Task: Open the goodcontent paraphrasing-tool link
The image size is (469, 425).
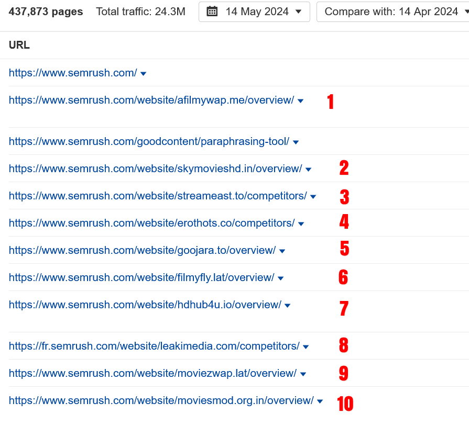Action: pos(149,141)
